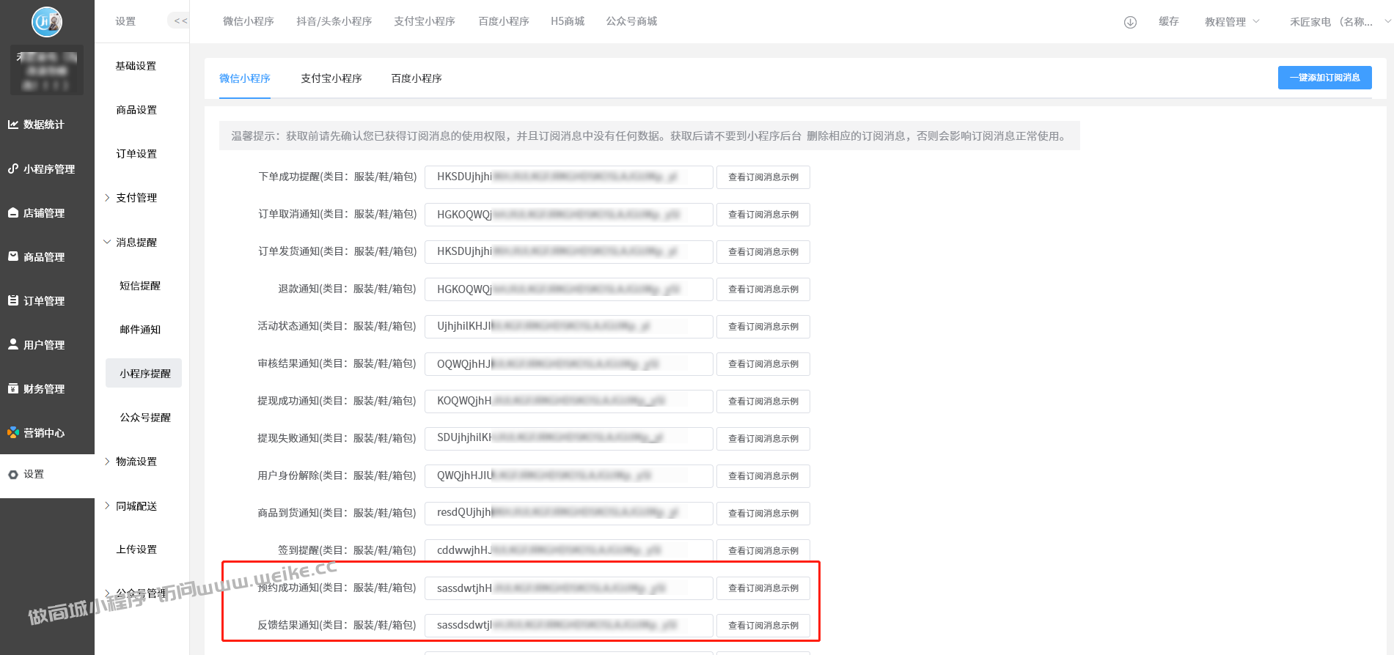View subscription example for 提现失败通知
This screenshot has height=655, width=1394.
tap(763, 439)
